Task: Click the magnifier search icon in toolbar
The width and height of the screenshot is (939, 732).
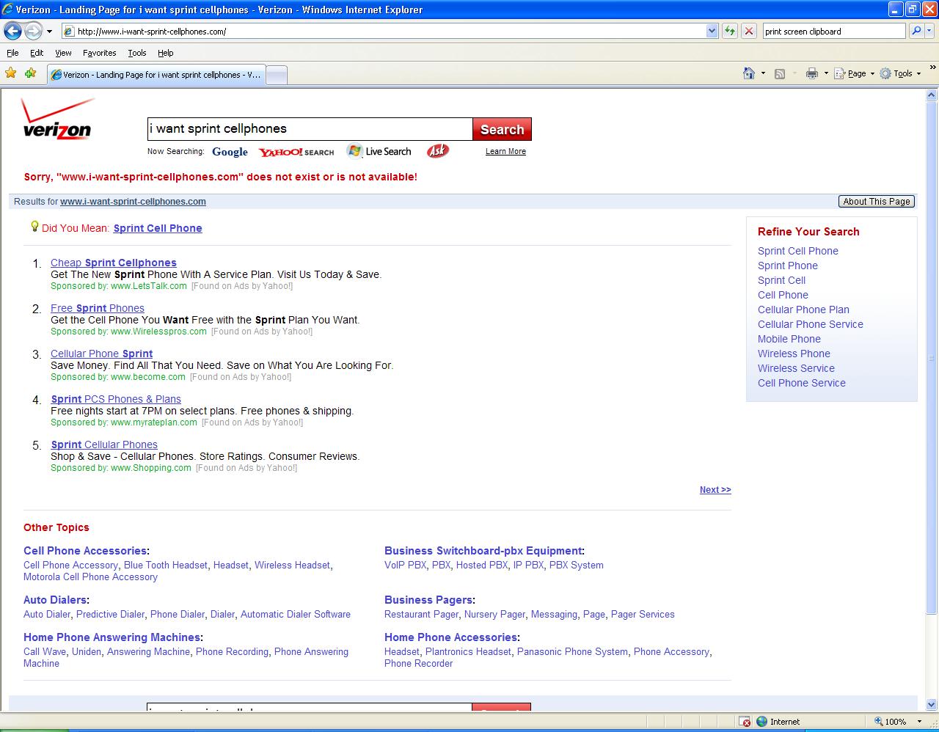Action: 916,31
